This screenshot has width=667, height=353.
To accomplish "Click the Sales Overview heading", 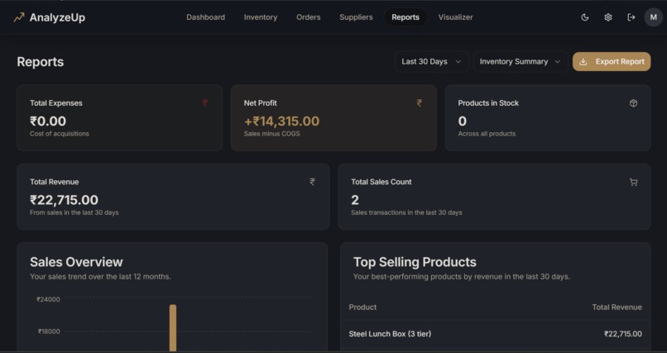I will (76, 262).
